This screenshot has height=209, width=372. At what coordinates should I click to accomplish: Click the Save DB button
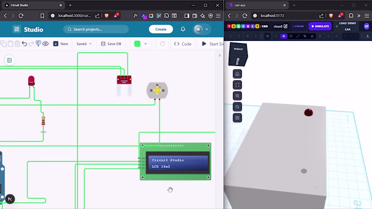point(111,44)
